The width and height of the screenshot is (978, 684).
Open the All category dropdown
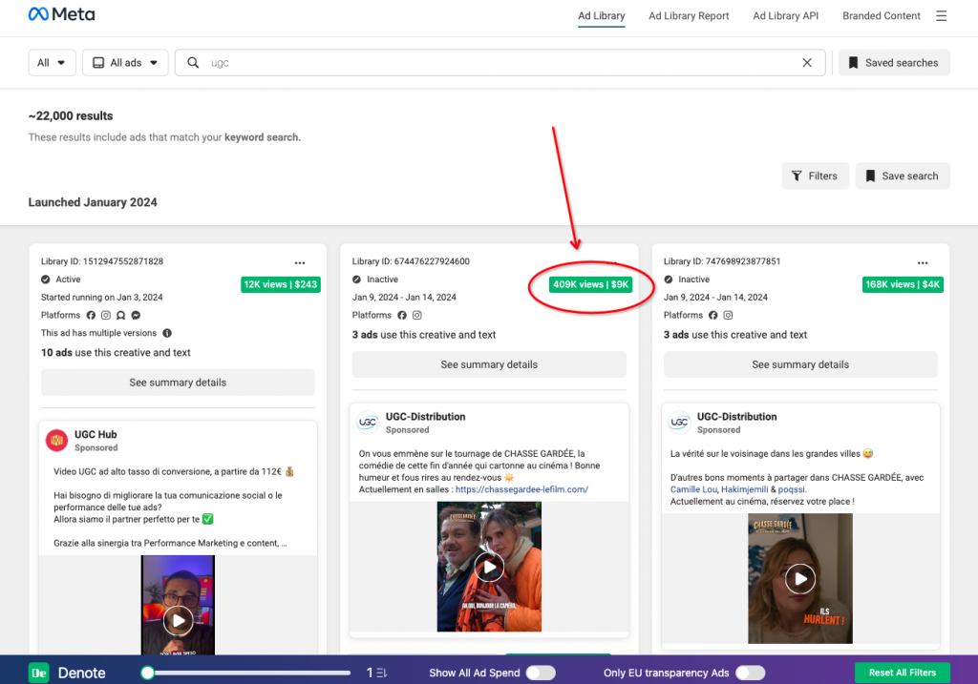(x=52, y=61)
